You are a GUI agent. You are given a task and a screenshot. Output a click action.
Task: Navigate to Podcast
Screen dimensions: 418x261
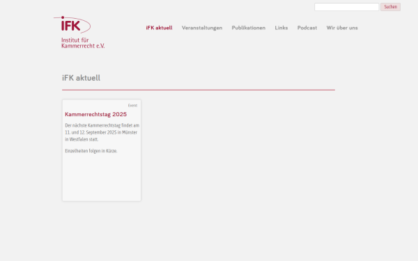[307, 28]
